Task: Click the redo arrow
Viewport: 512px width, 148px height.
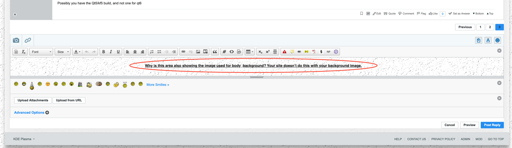Action: click(94, 52)
